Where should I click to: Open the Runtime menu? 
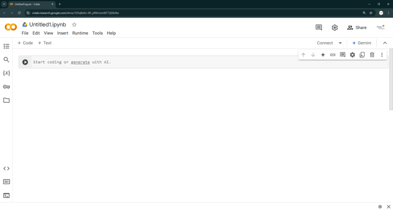coord(80,33)
